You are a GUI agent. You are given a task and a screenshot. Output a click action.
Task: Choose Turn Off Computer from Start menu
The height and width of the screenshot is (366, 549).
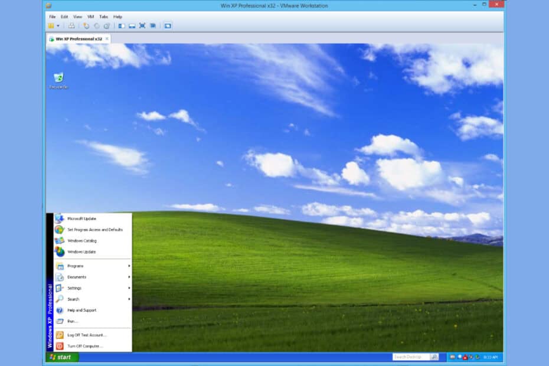point(83,345)
